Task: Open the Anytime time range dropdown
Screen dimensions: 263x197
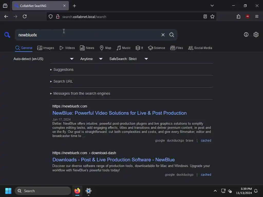Action: [91, 59]
